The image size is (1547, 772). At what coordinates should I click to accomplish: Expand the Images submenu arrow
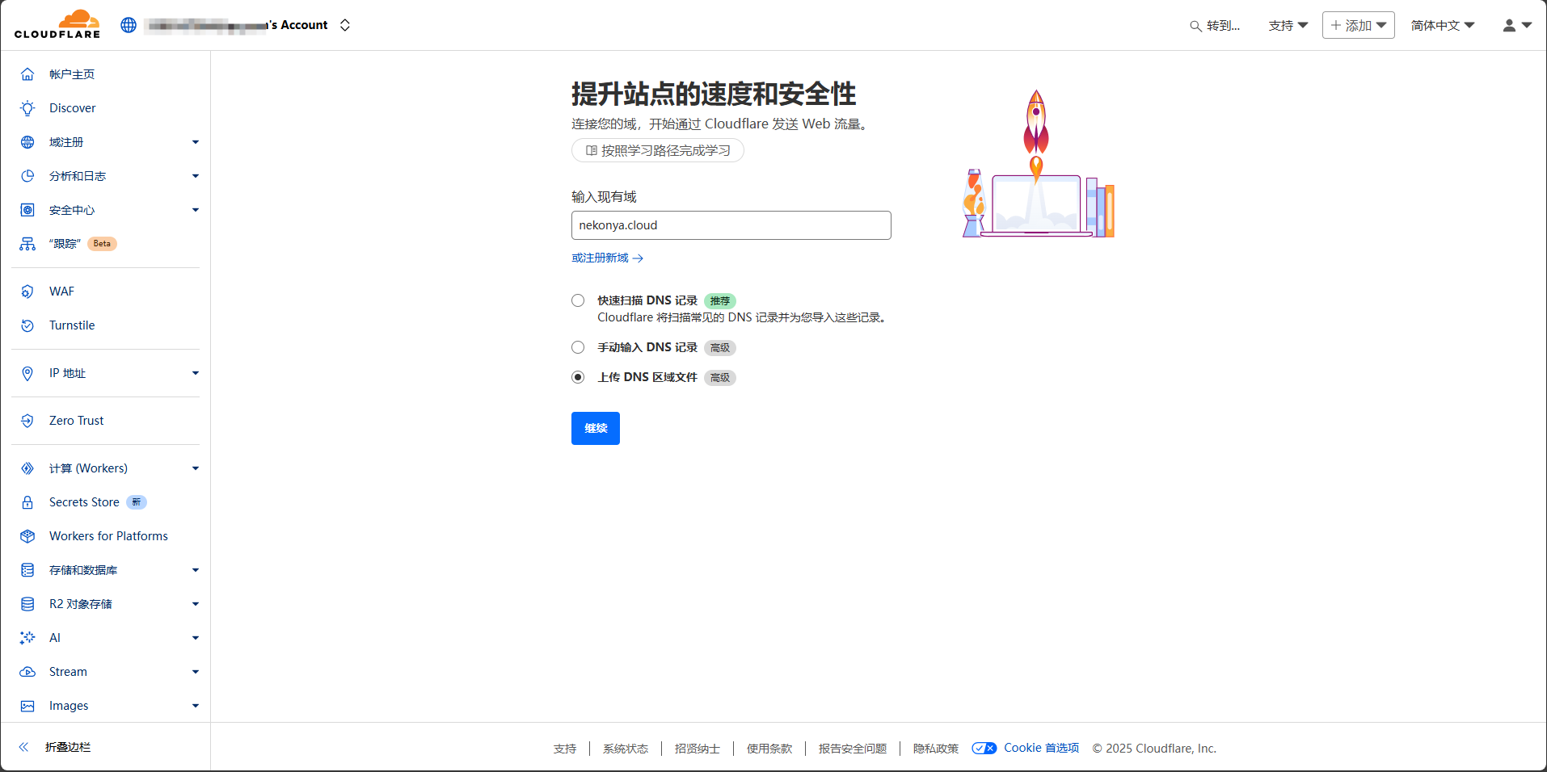point(196,706)
